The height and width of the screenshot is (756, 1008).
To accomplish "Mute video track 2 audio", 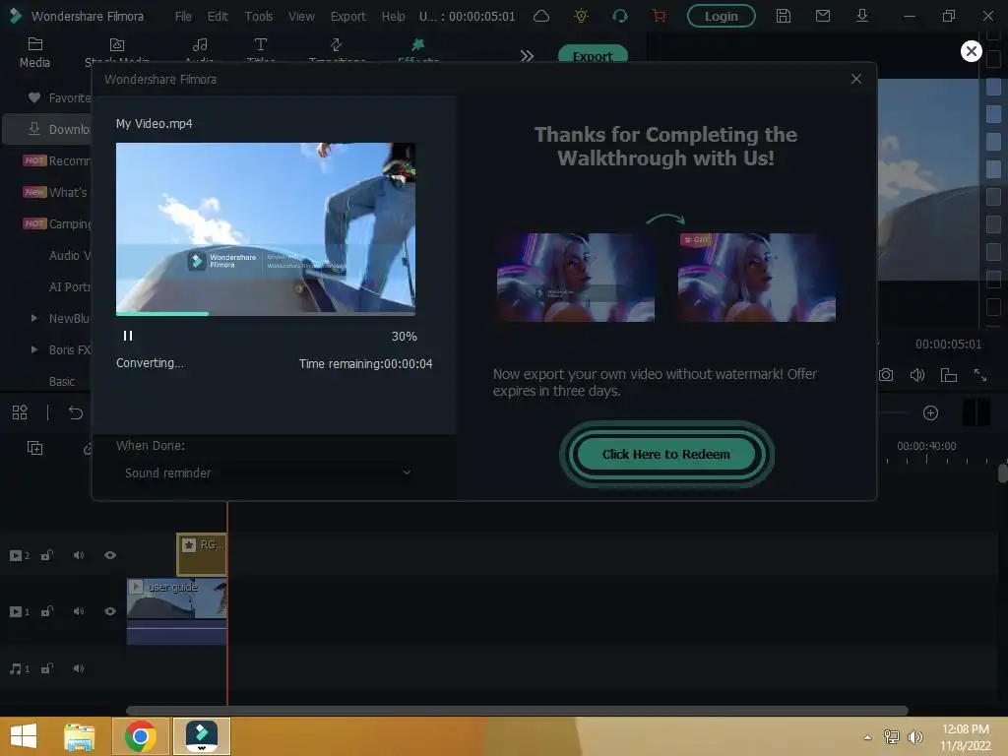I will [x=79, y=555].
